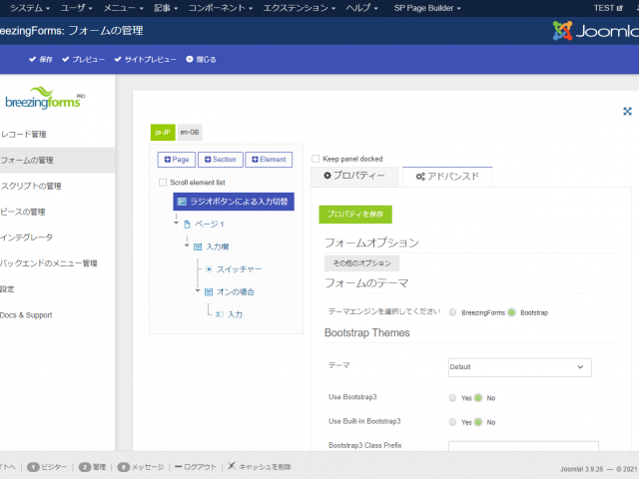The width and height of the screenshot is (639, 479).
Task: Open the メニュー dropdown menu
Action: (123, 8)
